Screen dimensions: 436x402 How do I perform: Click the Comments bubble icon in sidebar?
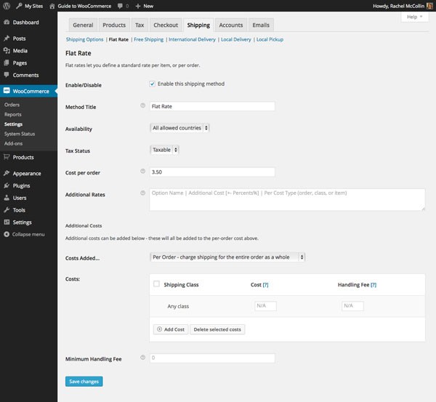[x=7, y=75]
